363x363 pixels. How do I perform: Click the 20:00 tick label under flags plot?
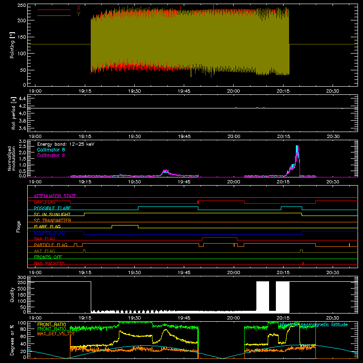pyautogui.click(x=234, y=273)
